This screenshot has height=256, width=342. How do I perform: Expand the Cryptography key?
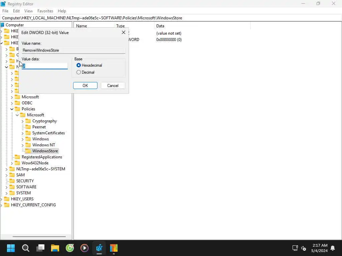tap(23, 121)
